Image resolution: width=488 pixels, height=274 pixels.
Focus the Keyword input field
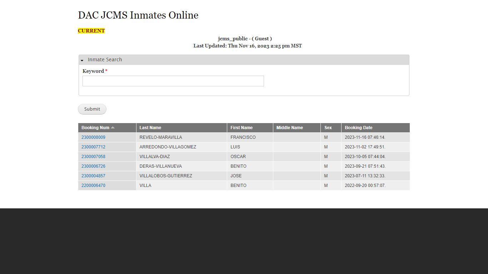click(x=173, y=81)
